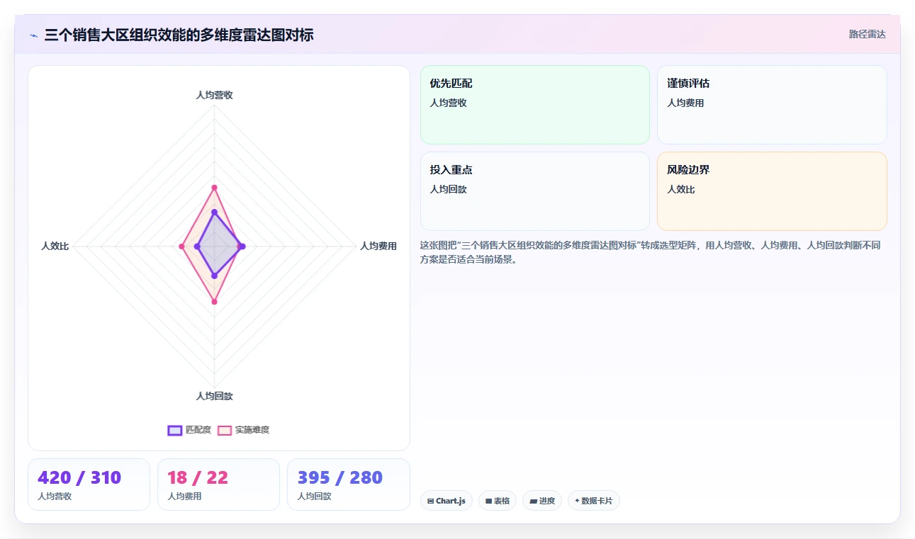Click the chart description paragraph
915x539 pixels.
click(x=650, y=252)
